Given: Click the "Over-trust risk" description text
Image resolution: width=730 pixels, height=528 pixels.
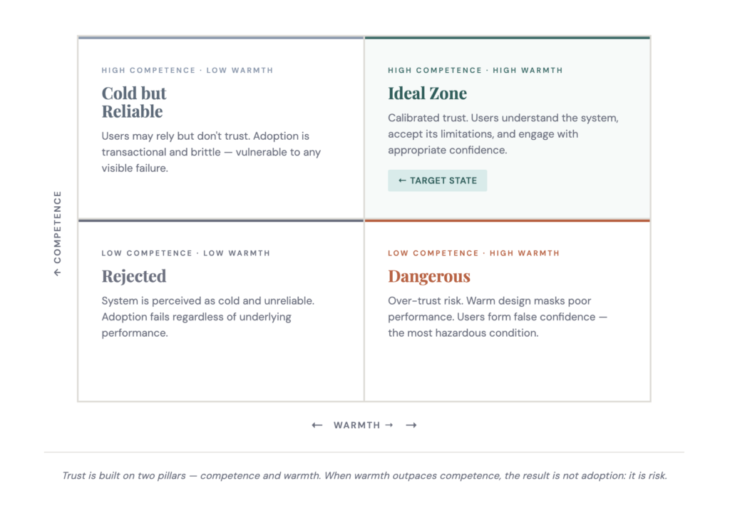Looking at the screenshot, I should click(x=497, y=317).
